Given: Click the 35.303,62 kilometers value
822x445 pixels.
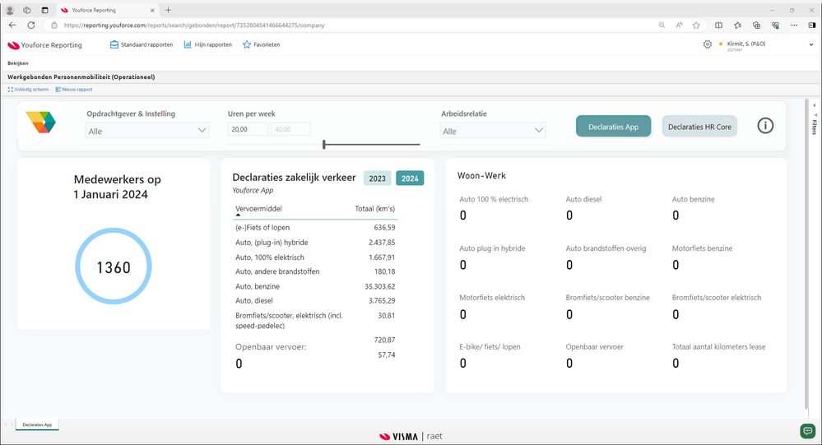Looking at the screenshot, I should point(379,287).
